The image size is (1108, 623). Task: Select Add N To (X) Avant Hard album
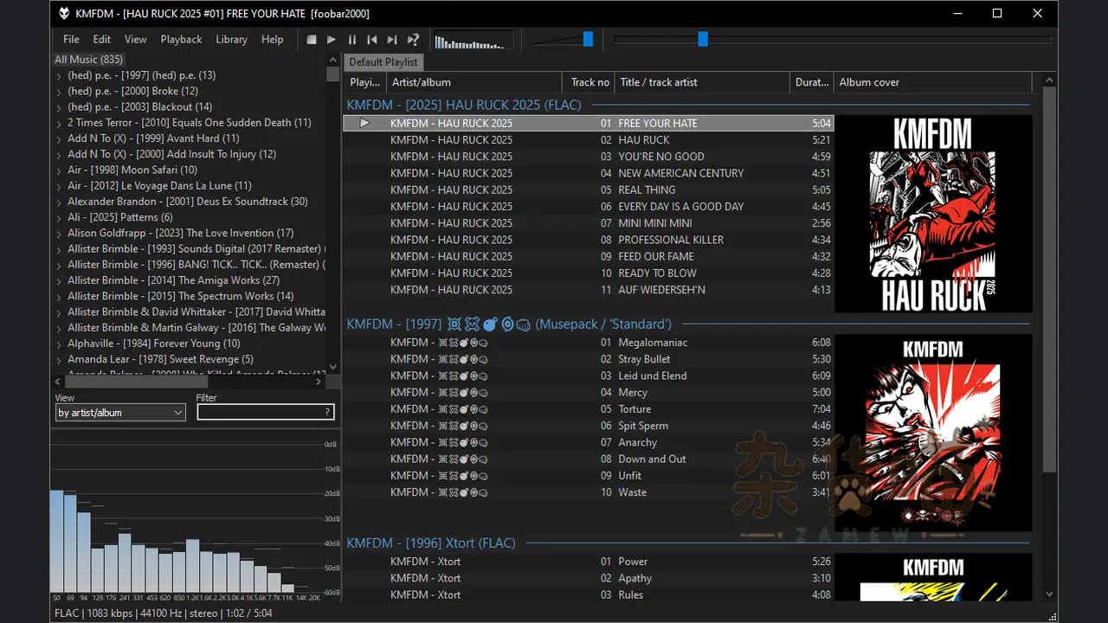tap(153, 138)
